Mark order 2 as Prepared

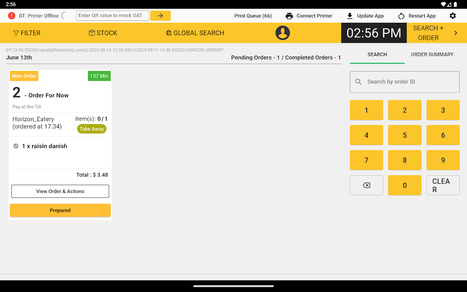pos(60,210)
